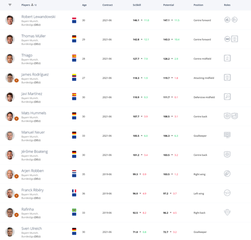This screenshot has height=240, width=251.
Task: Click Jérôme Boateng's centre back shield icon
Action: coord(227,154)
